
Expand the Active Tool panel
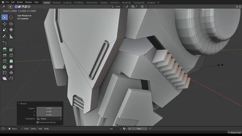[x=234, y=133]
